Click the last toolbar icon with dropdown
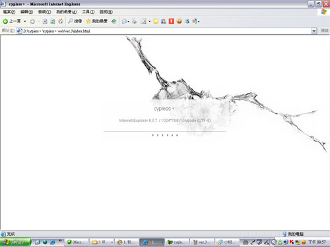This screenshot has width=330, height=247. tap(196, 21)
